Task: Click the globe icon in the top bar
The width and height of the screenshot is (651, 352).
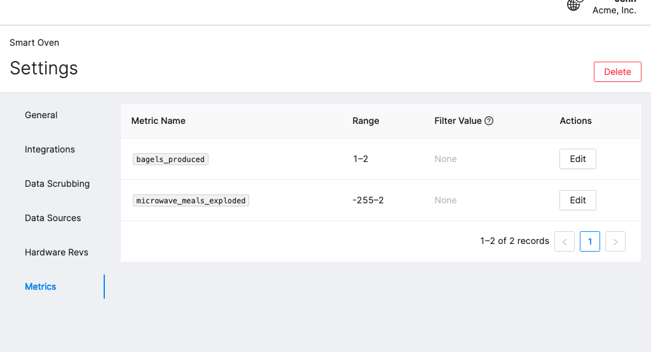Action: click(574, 4)
